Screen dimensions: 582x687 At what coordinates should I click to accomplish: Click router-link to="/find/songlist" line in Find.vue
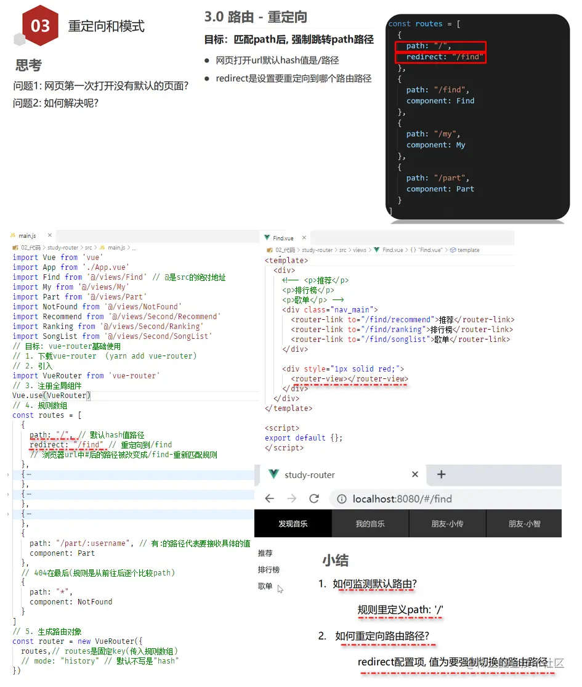[x=400, y=339]
